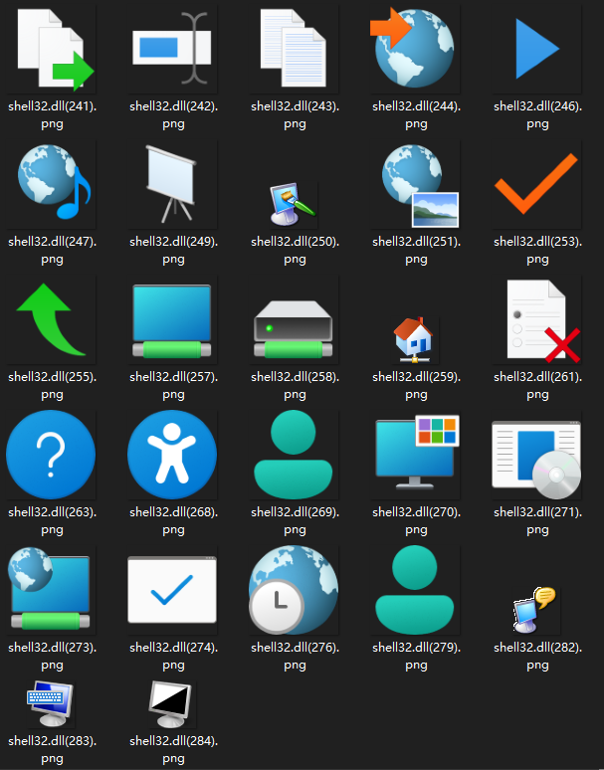Select the monitor with paintbrush icon (250)
The height and width of the screenshot is (770, 604).
[x=294, y=205]
